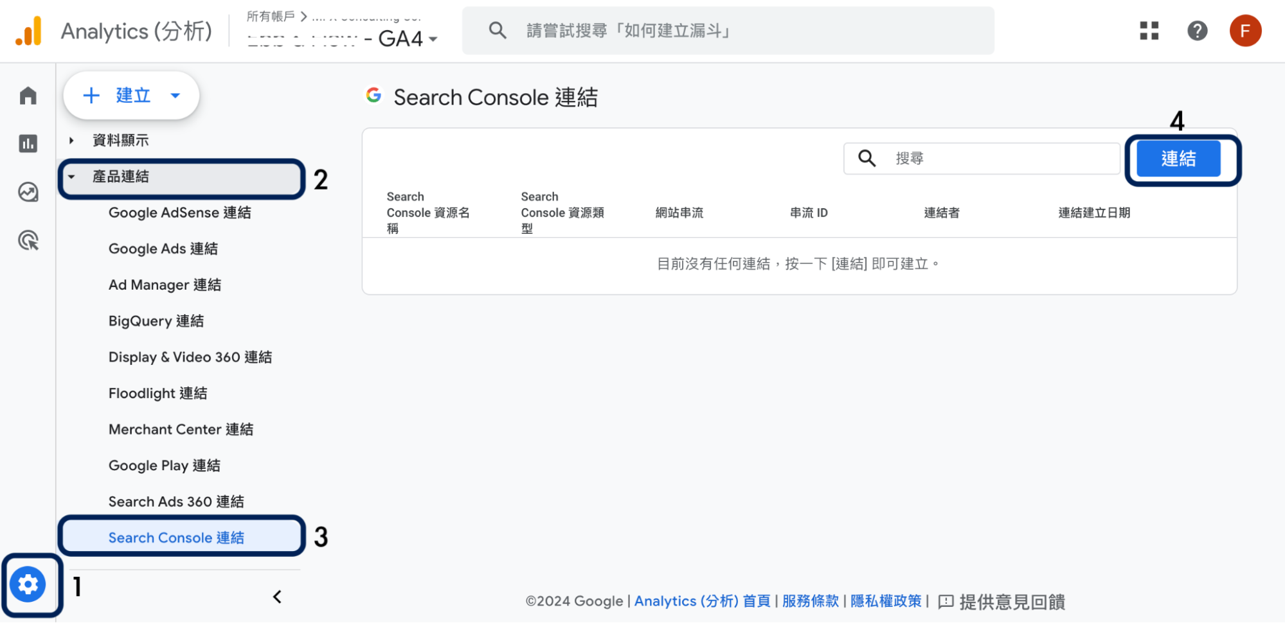Open Search Ads 360 連結
Image resolution: width=1285 pixels, height=623 pixels.
pyautogui.click(x=176, y=502)
